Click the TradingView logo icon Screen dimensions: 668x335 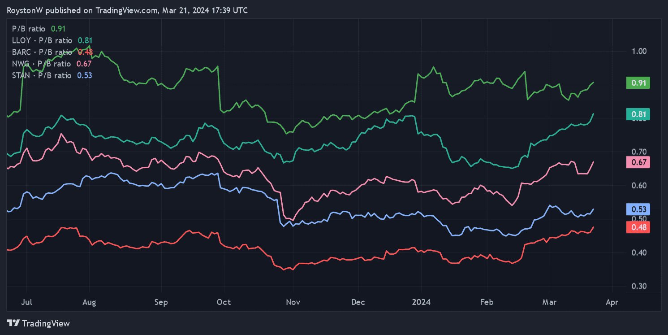tap(13, 323)
